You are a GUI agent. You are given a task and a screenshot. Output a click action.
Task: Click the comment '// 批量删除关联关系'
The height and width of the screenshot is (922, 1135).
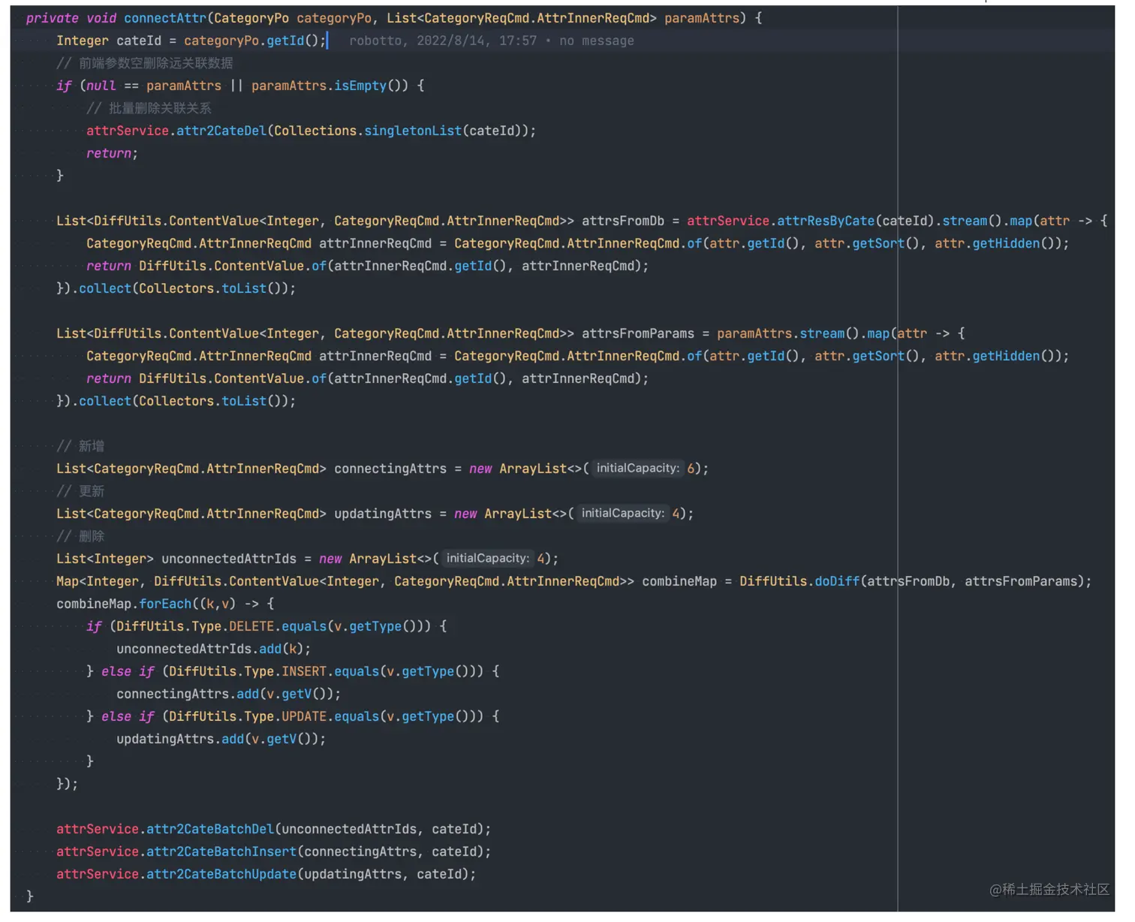click(149, 108)
